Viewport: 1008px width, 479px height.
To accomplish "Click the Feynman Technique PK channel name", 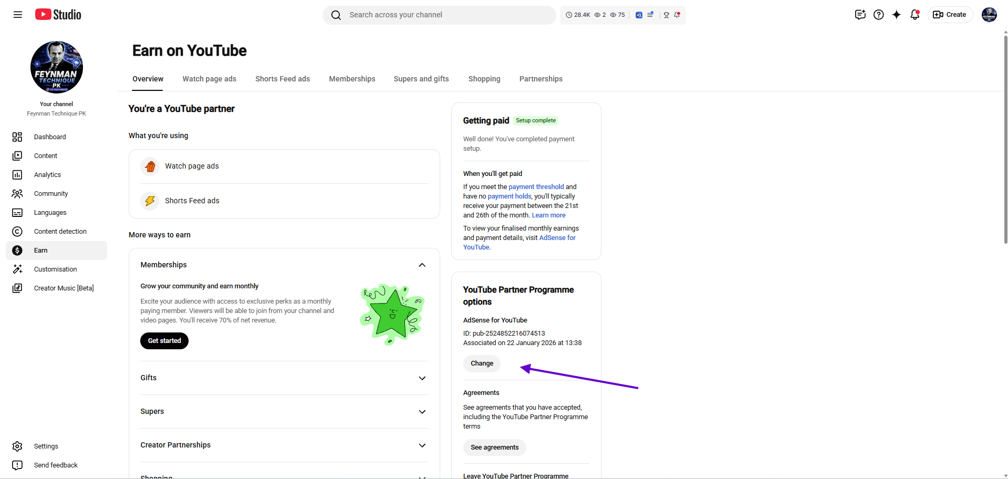I will tap(57, 114).
